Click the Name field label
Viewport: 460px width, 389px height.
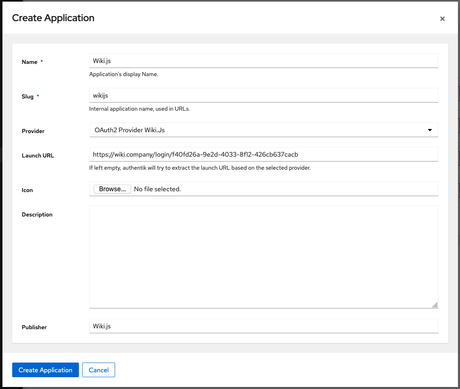29,62
